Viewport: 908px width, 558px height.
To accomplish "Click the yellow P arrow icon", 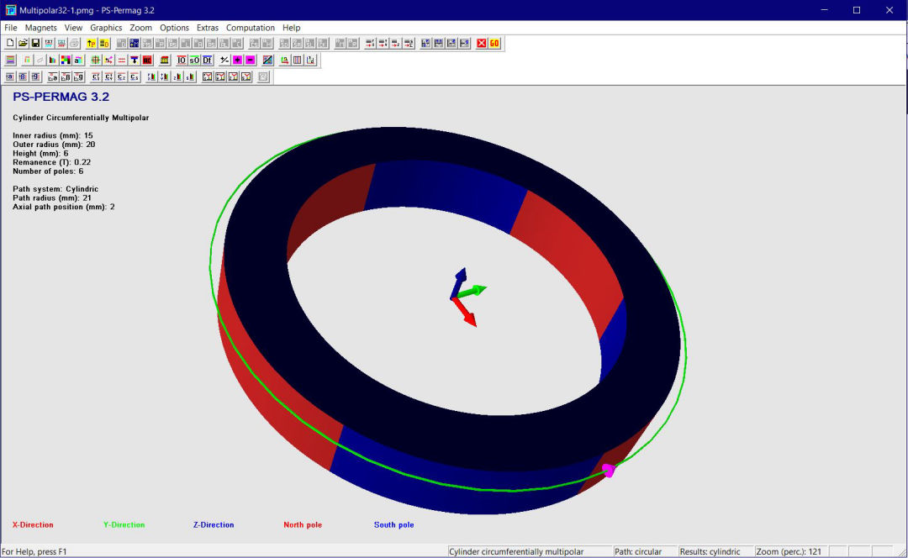I will (x=92, y=43).
